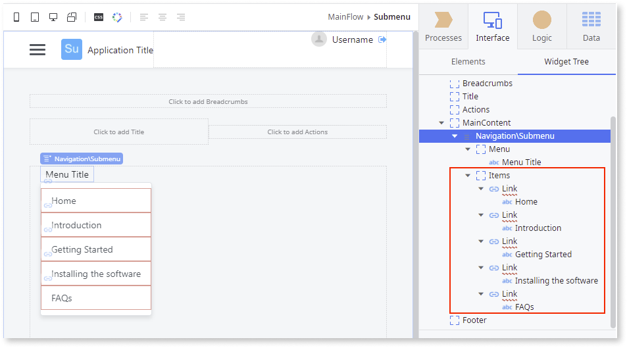The width and height of the screenshot is (627, 348).
Task: Click the hamburger menu icon in canvas
Action: [38, 50]
